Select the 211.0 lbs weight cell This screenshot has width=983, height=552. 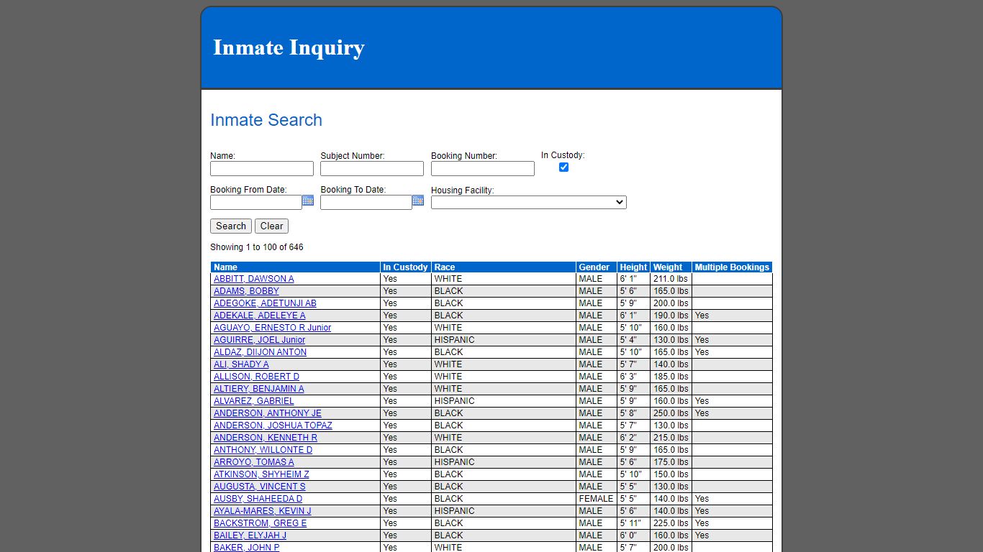pos(671,279)
